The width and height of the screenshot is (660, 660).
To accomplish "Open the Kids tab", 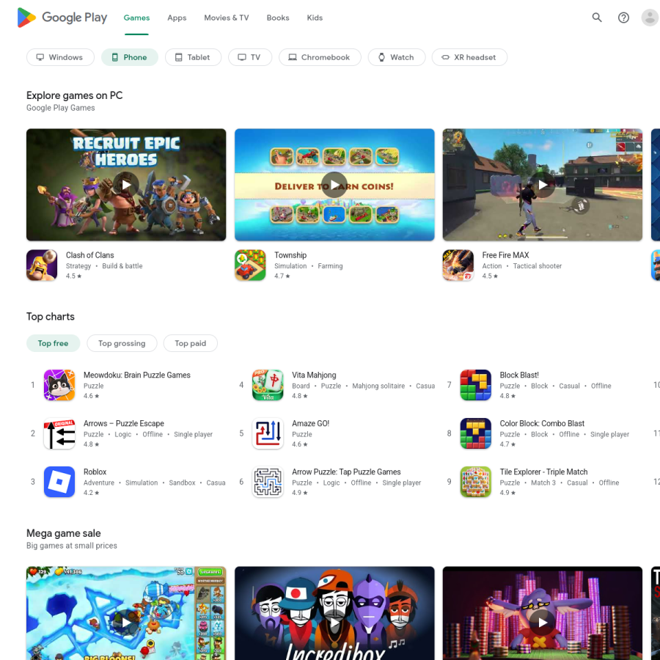I will pyautogui.click(x=315, y=18).
